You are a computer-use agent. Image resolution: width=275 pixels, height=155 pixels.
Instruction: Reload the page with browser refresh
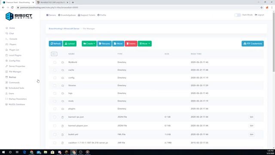(12, 8)
